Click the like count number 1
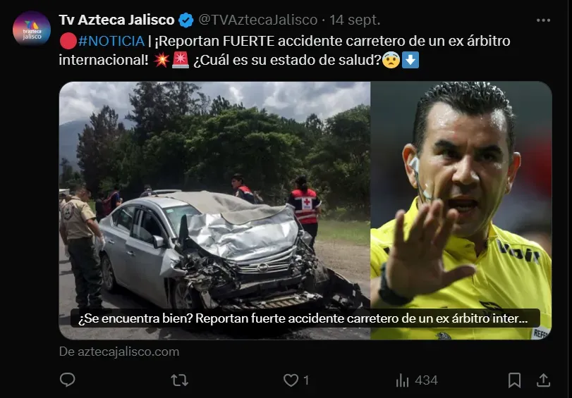Image resolution: width=572 pixels, height=398 pixels. (306, 380)
